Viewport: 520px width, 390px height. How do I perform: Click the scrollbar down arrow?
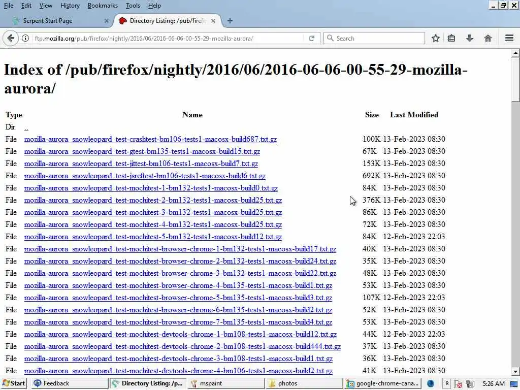point(515,371)
